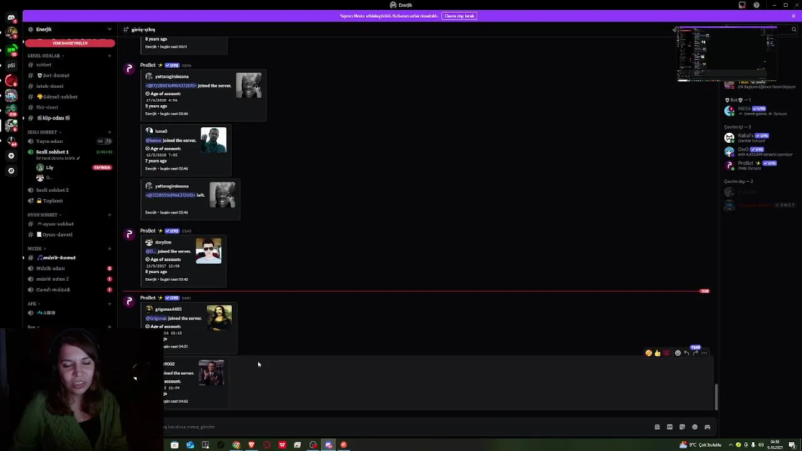Open Discord direct messages home icon
The height and width of the screenshot is (451, 802).
tap(11, 18)
